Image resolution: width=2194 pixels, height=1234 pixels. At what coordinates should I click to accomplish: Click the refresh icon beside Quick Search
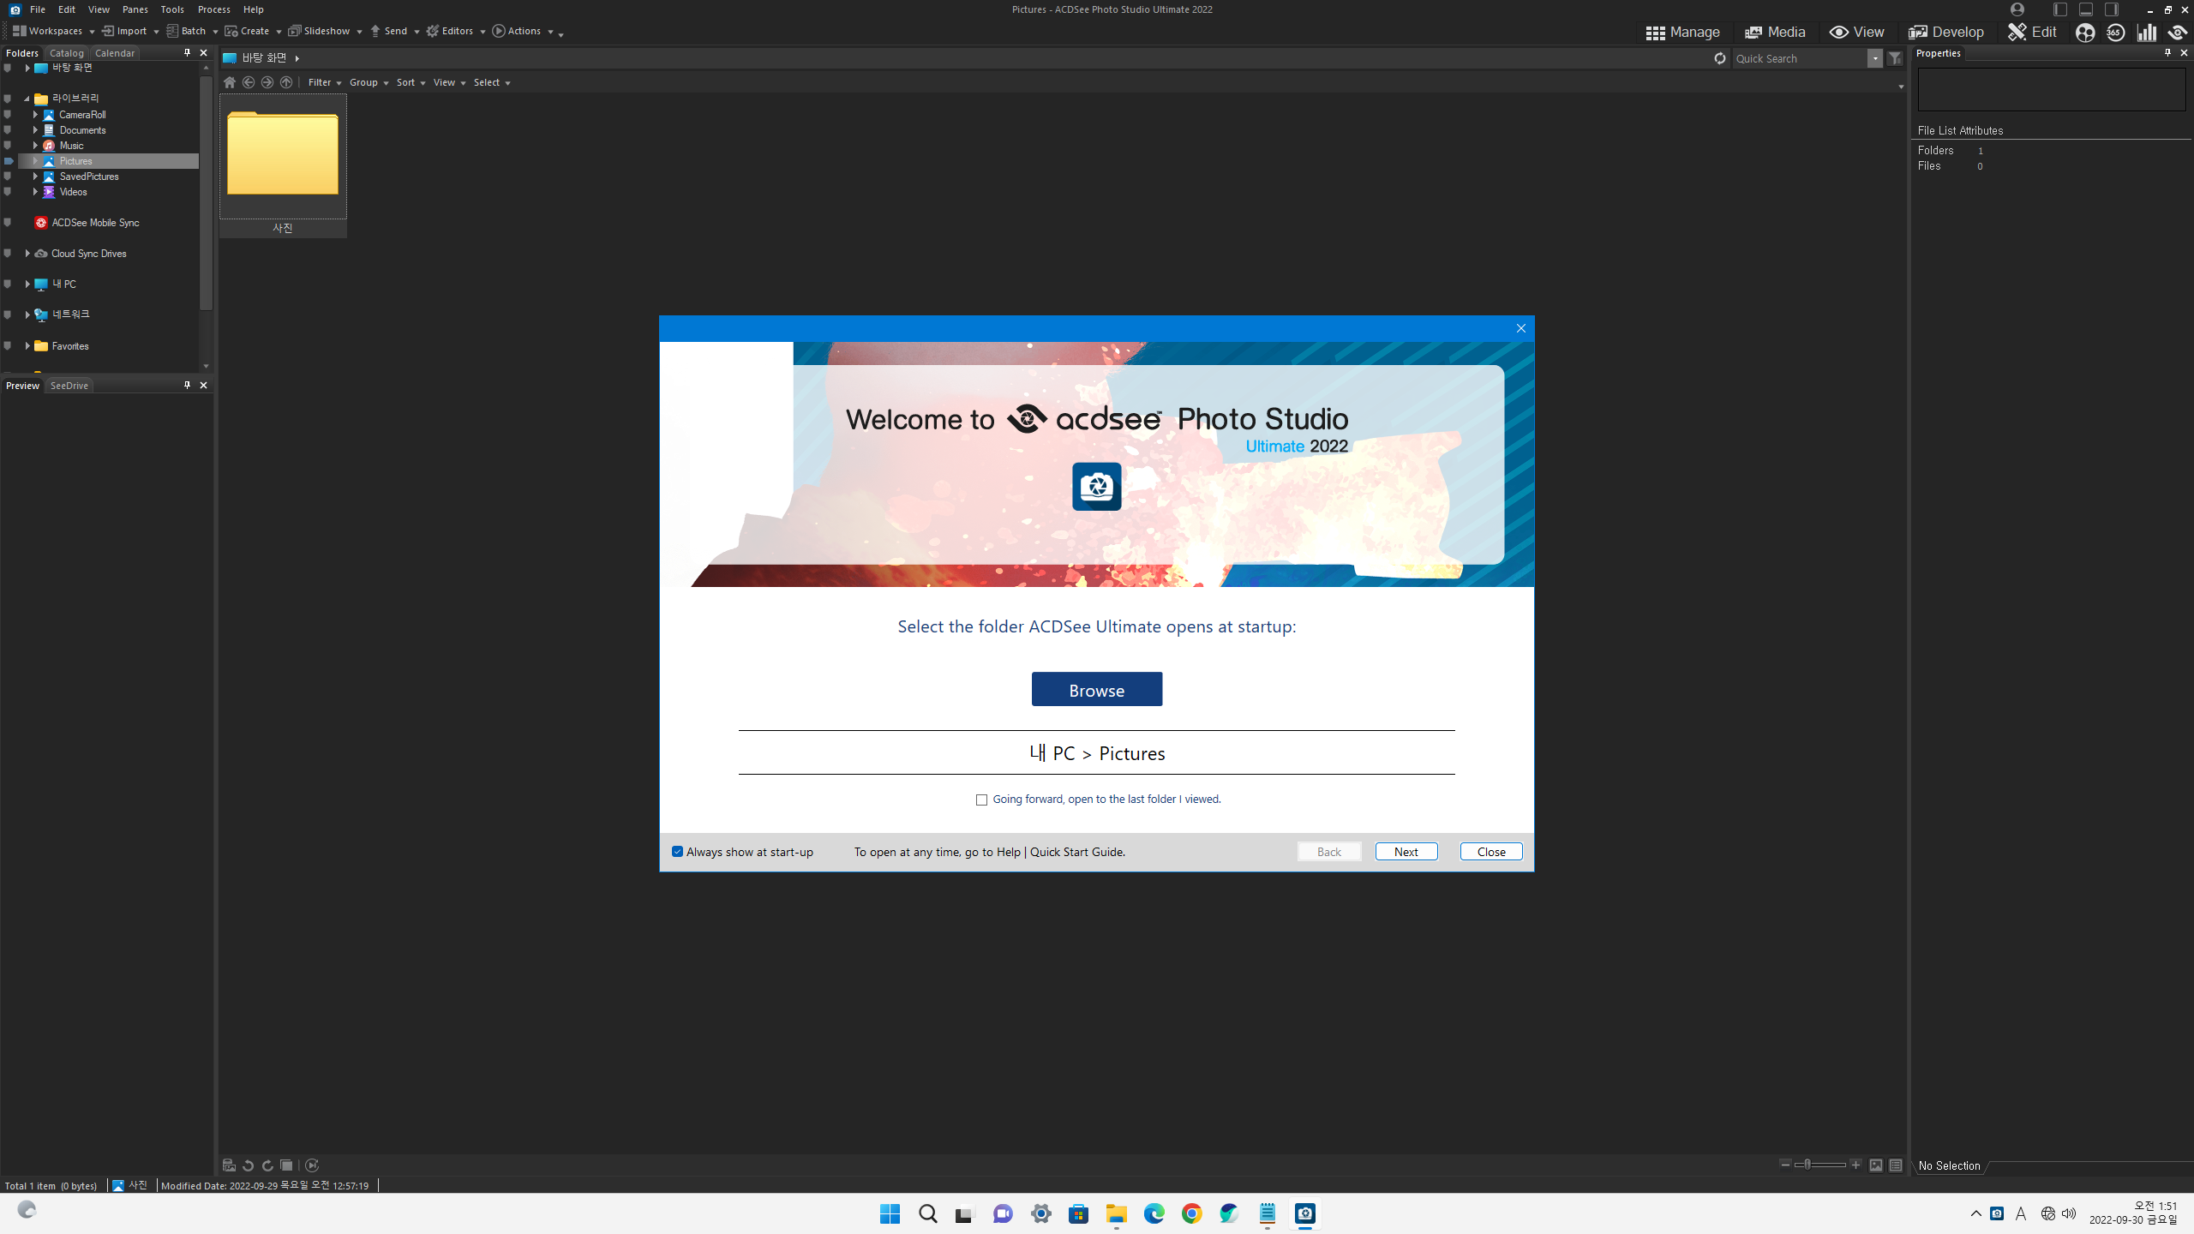1719,58
